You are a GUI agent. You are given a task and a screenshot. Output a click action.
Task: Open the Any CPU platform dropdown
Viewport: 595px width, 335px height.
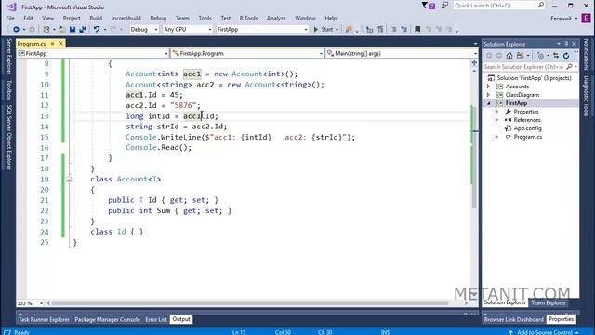(x=187, y=29)
